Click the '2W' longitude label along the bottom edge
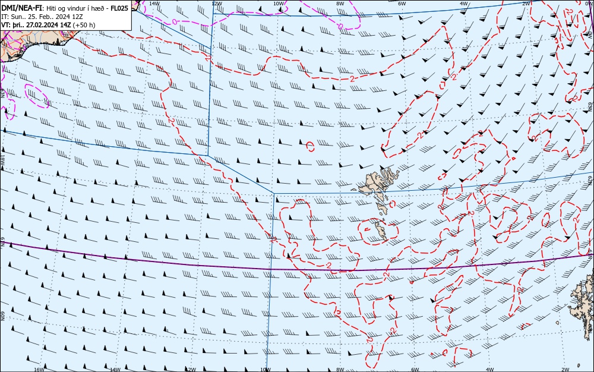 pyautogui.click(x=565, y=370)
